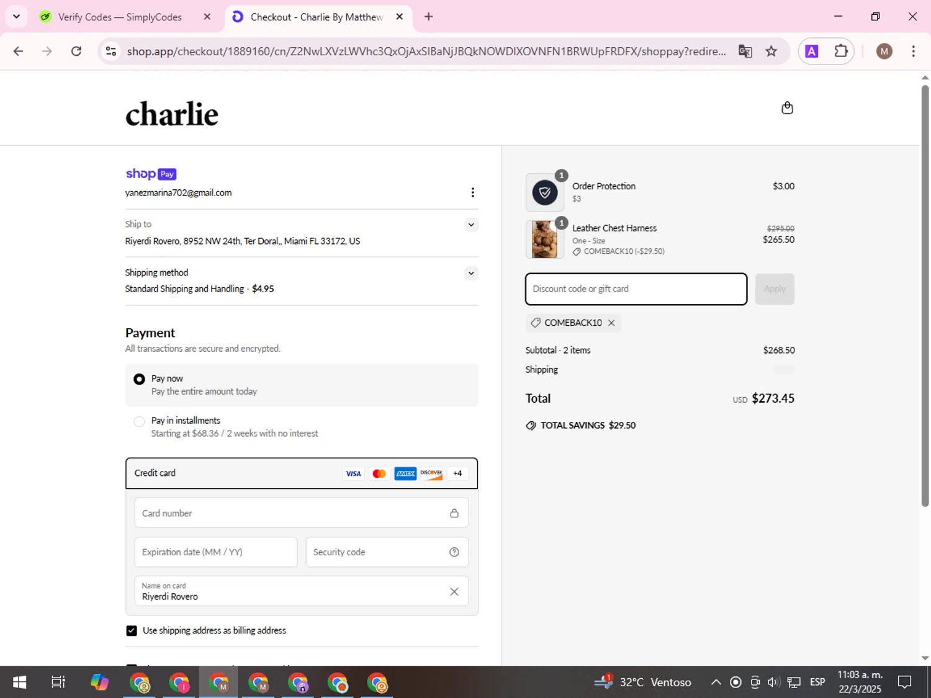Image resolution: width=931 pixels, height=698 pixels.
Task: Reload the page in browser
Action: pyautogui.click(x=76, y=51)
